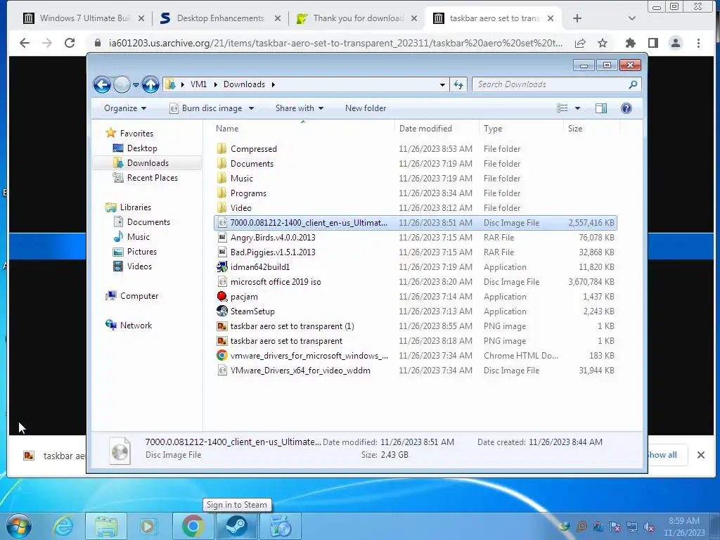This screenshot has height=540, width=720.
Task: Click the Steam taskbar button
Action: 237,526
